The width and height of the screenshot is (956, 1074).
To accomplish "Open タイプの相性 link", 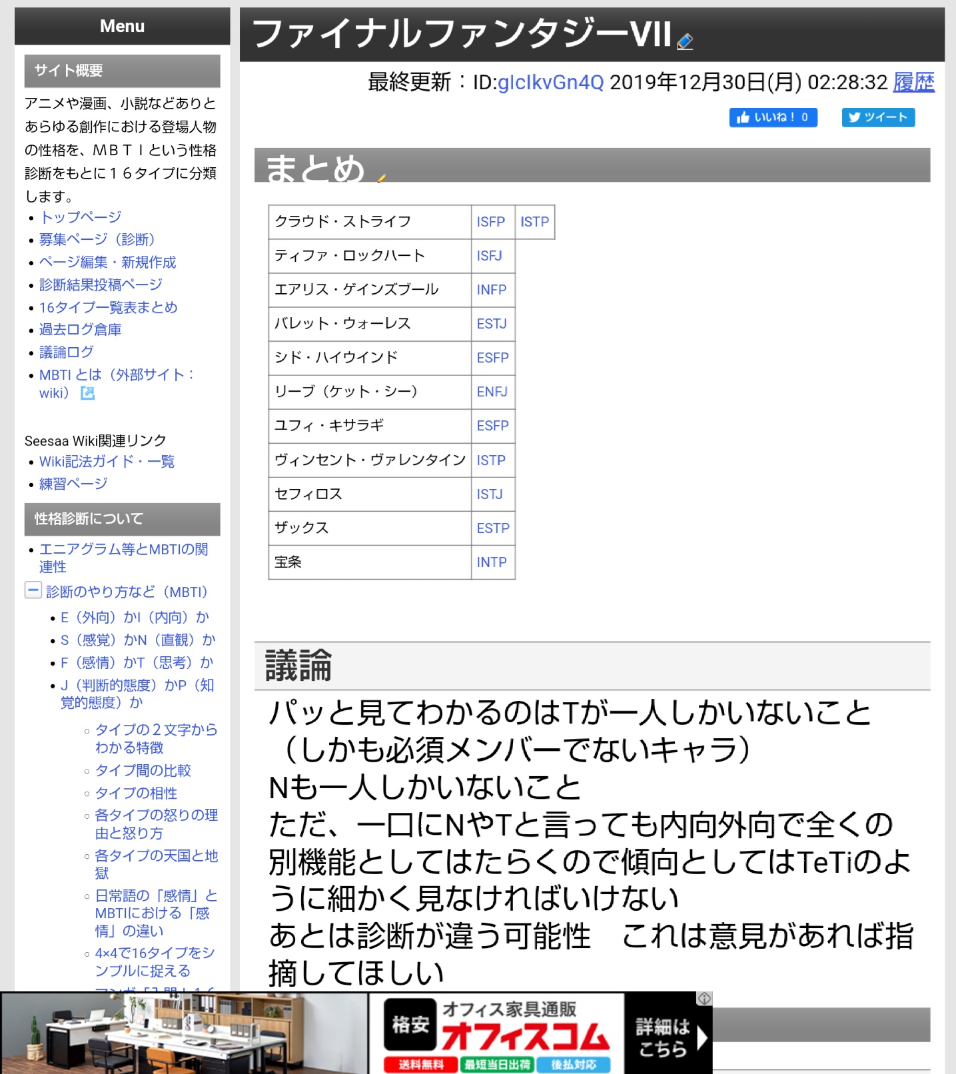I will tap(137, 793).
